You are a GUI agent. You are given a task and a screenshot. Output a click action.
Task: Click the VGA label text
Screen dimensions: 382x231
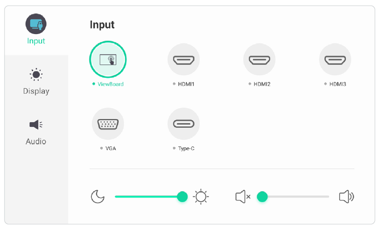click(111, 148)
